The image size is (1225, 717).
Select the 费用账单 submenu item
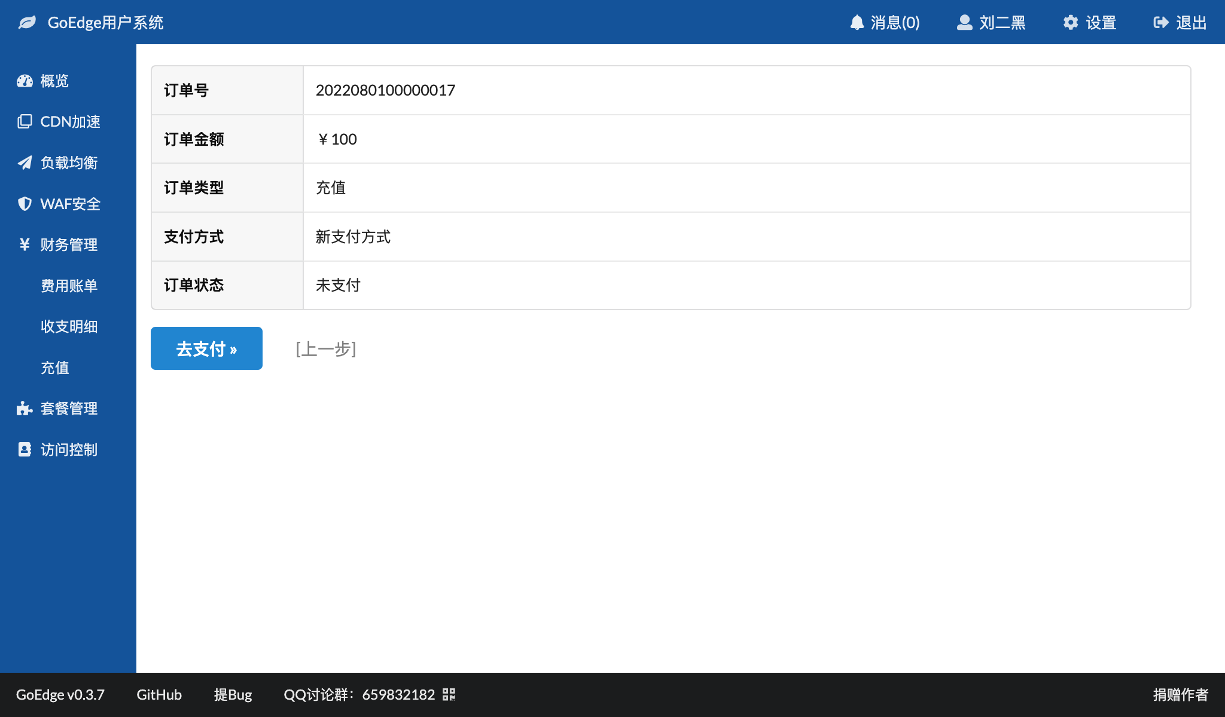click(68, 286)
